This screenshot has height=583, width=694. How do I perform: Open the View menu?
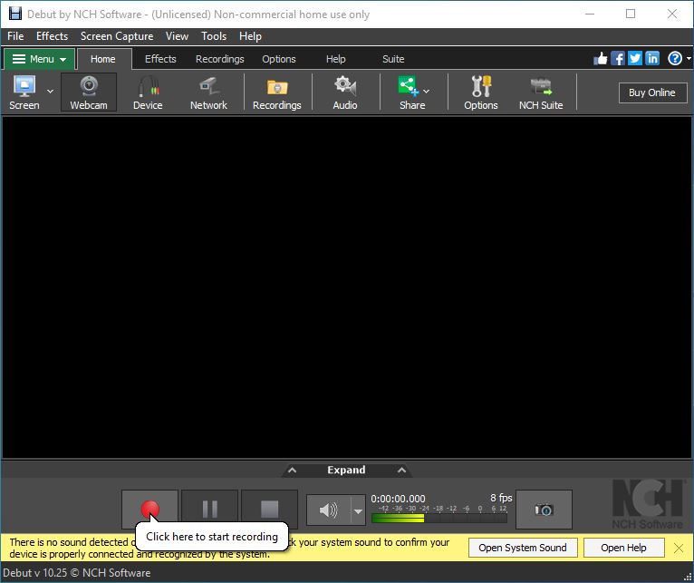(x=177, y=36)
